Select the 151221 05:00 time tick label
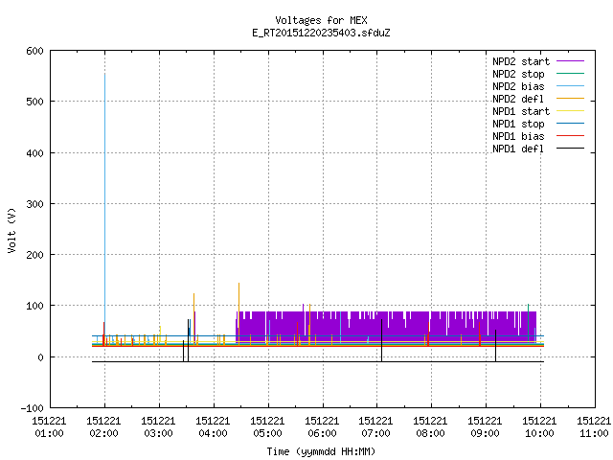 (267, 427)
